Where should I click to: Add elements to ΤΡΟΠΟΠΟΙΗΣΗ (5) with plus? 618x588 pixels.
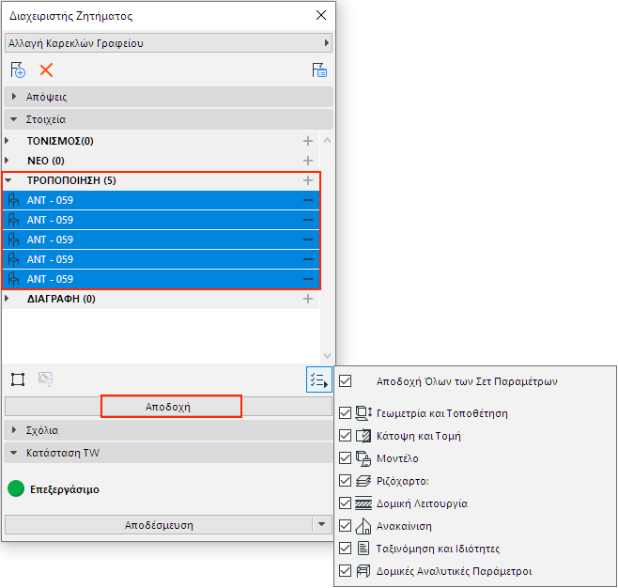[308, 180]
